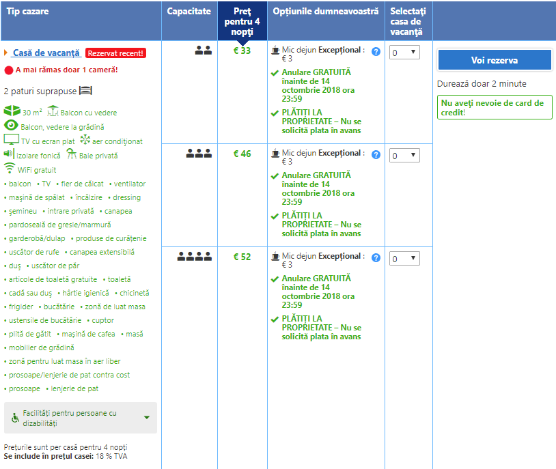The image size is (556, 469).
Task: Open quantity dropdown for € 52 option
Action: 404,259
